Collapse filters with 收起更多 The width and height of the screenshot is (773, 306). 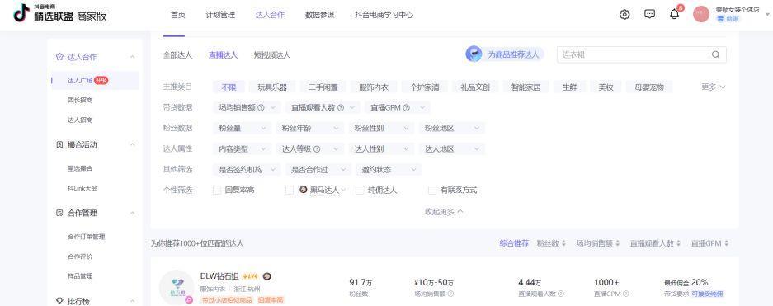444,211
